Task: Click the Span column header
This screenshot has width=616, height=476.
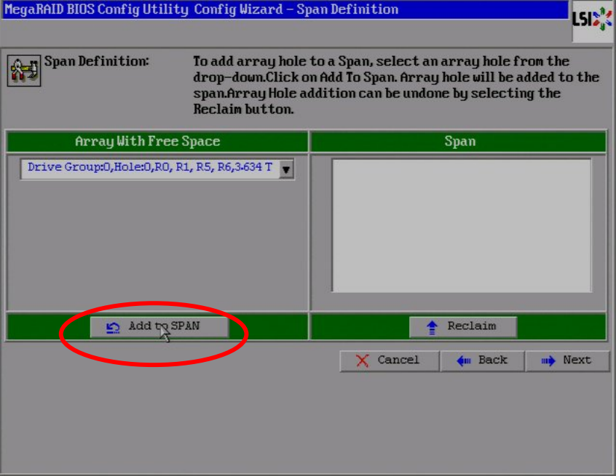Action: point(459,142)
